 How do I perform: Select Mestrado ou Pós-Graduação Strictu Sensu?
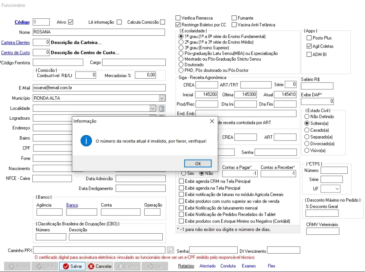[x=181, y=59]
